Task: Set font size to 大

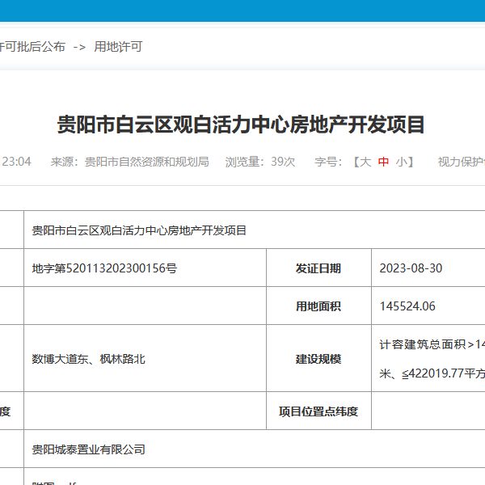Action: (365, 162)
